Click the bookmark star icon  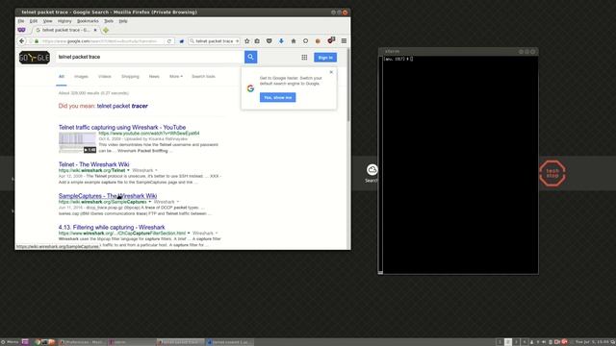(x=247, y=40)
